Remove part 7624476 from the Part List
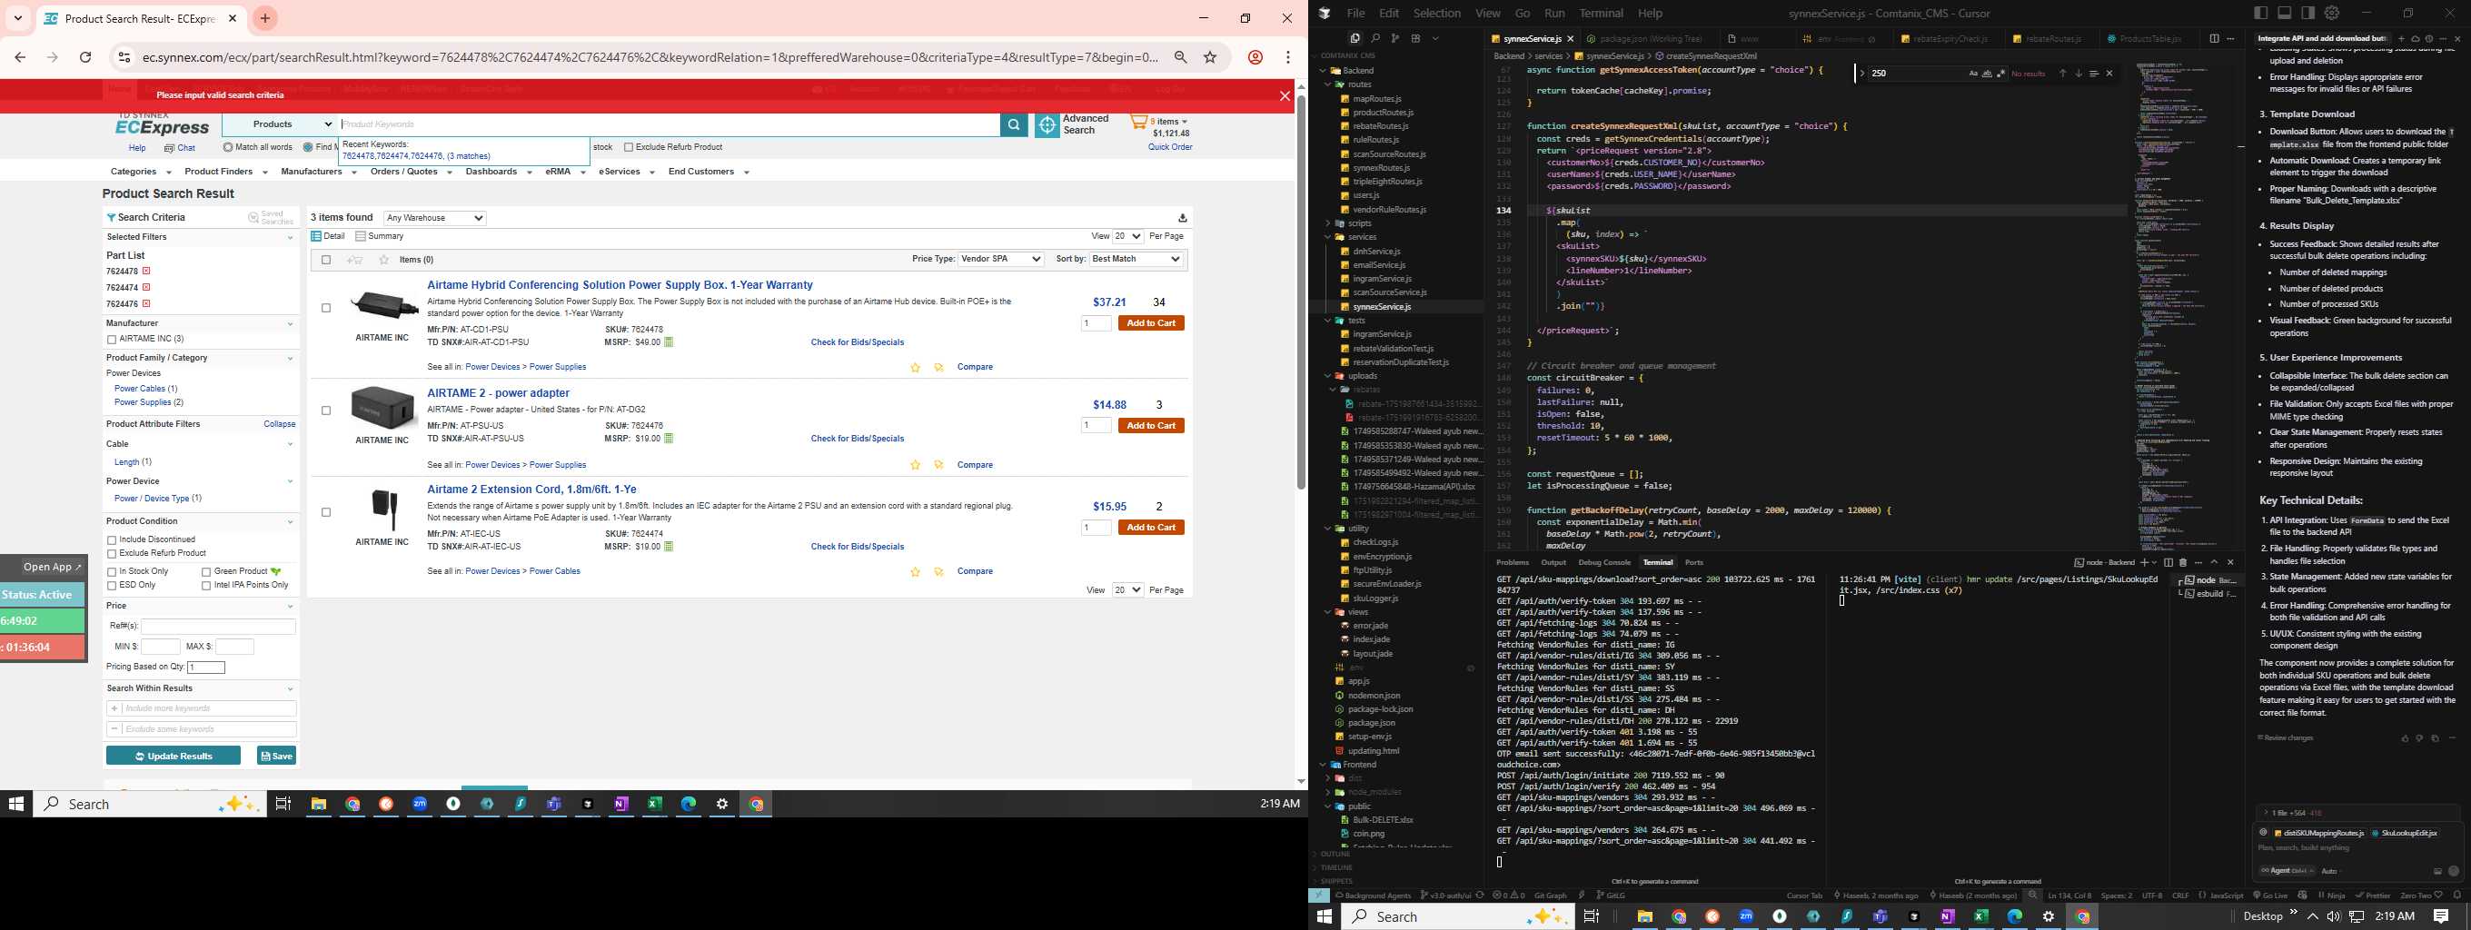 [x=147, y=304]
